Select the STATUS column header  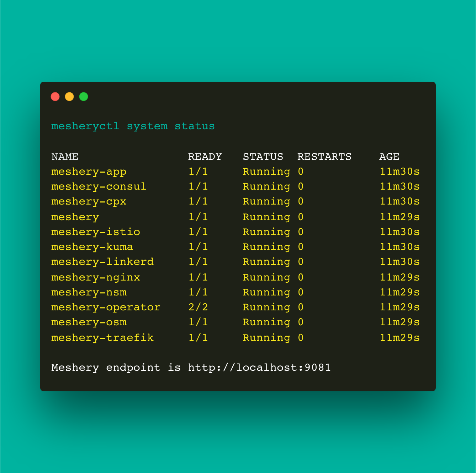click(x=263, y=156)
